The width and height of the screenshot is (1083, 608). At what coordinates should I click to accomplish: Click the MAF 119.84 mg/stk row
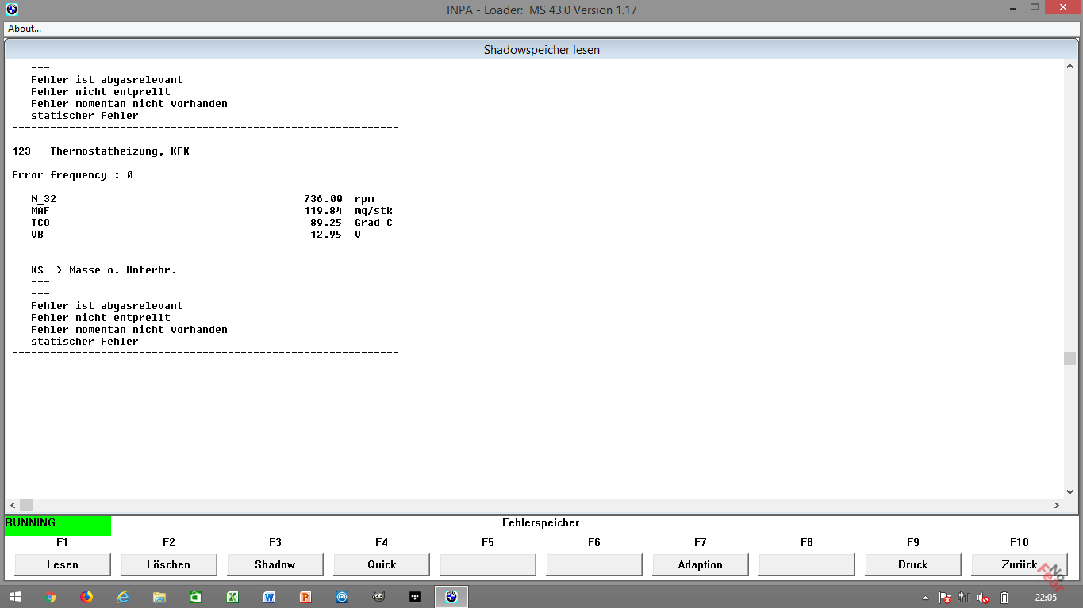[x=212, y=211]
